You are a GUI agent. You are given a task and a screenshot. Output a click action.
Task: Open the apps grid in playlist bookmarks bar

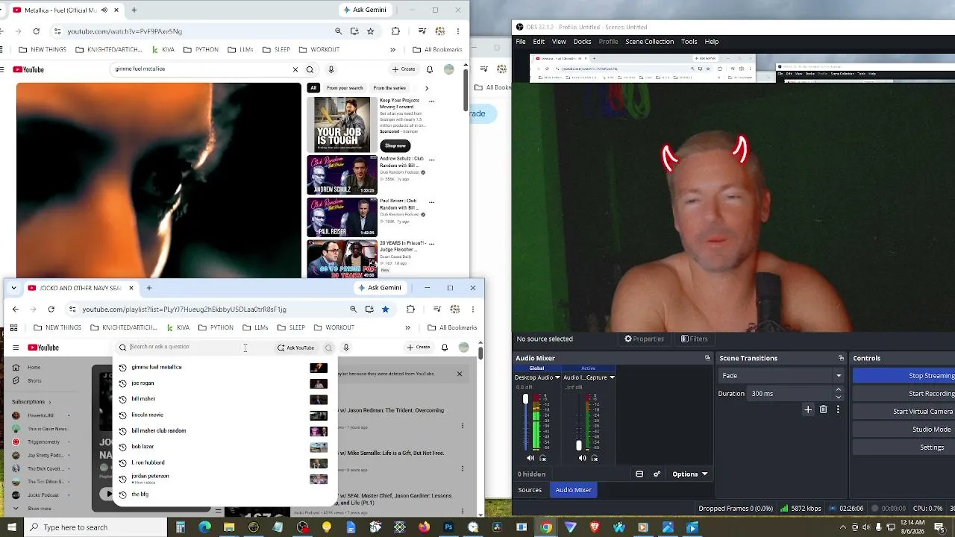point(13,327)
